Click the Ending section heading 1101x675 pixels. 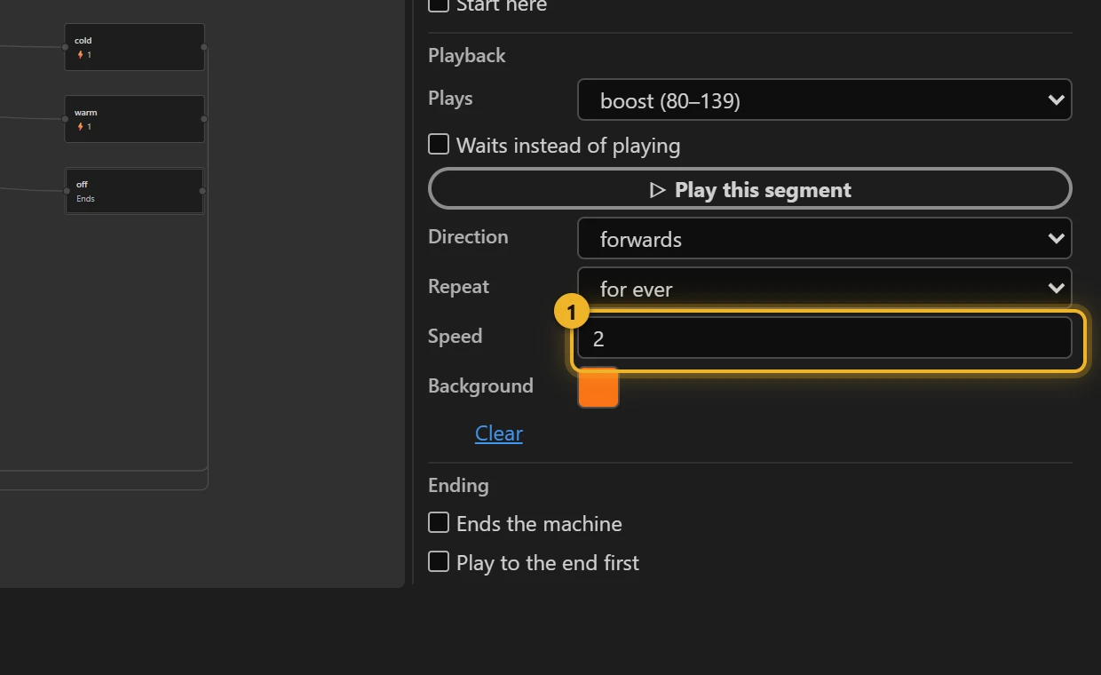pyautogui.click(x=458, y=485)
